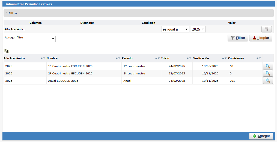View details of 1° Cuatrimestre ESCUGEN 2025
The height and width of the screenshot is (142, 277).
point(268,66)
